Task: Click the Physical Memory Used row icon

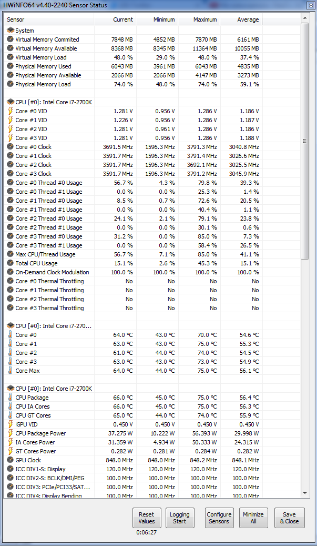Action: coord(10,66)
